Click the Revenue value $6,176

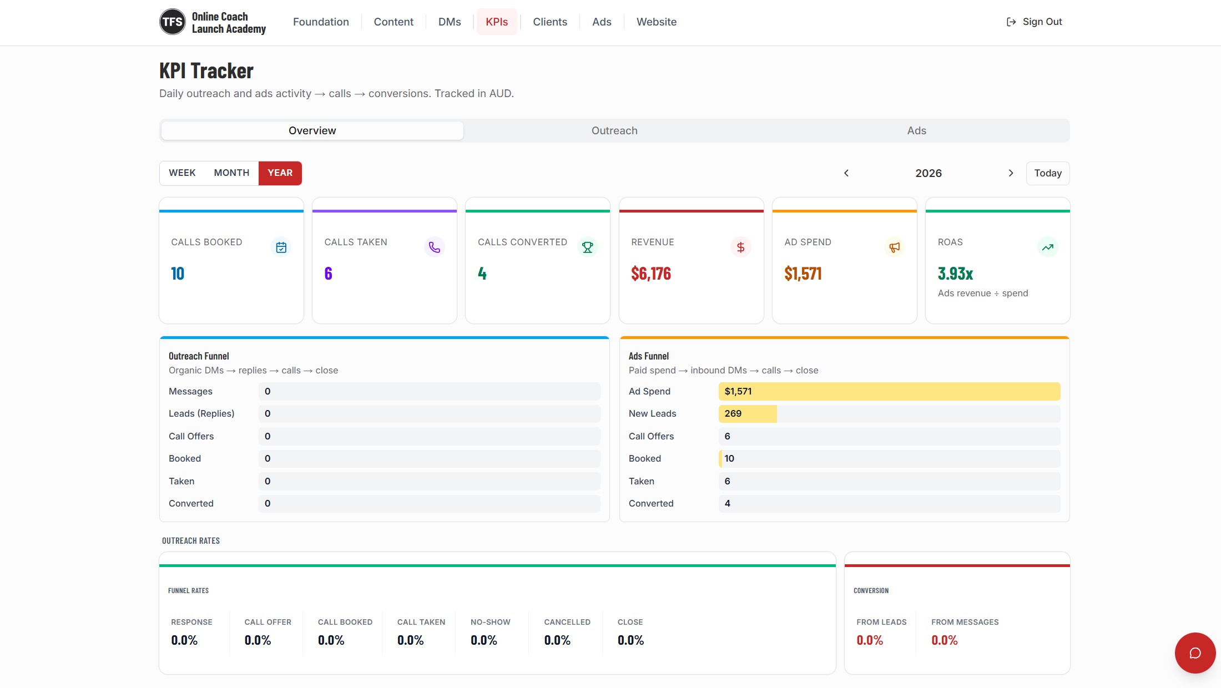click(x=651, y=274)
